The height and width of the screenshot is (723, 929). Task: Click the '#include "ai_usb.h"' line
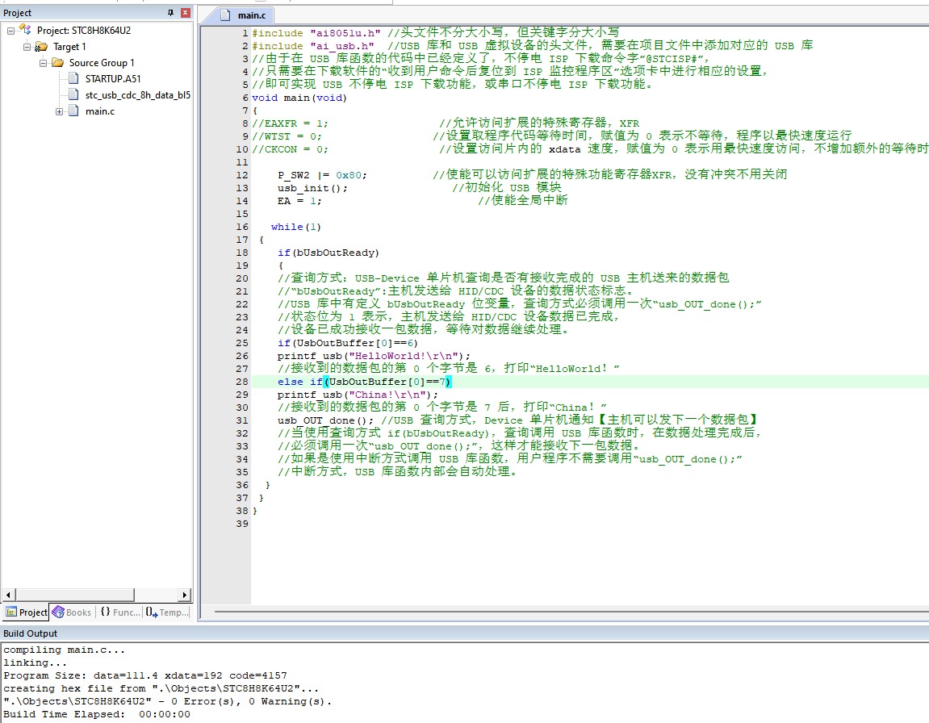[313, 46]
